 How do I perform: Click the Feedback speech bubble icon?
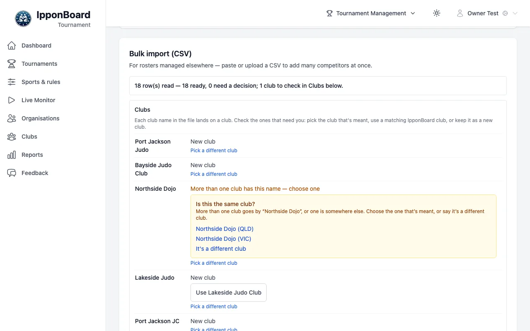coord(12,173)
